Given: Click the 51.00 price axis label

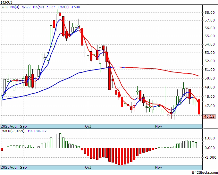Looking at the screenshot, I should pos(210,70).
